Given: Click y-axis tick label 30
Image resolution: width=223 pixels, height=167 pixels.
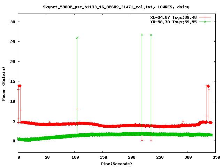Looking at the screenshot, I should point(13,22).
